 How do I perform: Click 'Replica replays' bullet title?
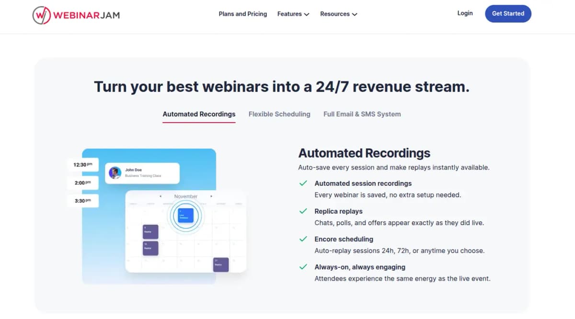click(x=338, y=211)
